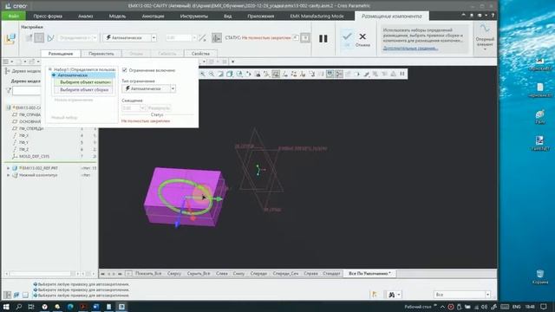Click the flip constraint orientation icon in ribbon
555x312 pixels.
coord(202,38)
